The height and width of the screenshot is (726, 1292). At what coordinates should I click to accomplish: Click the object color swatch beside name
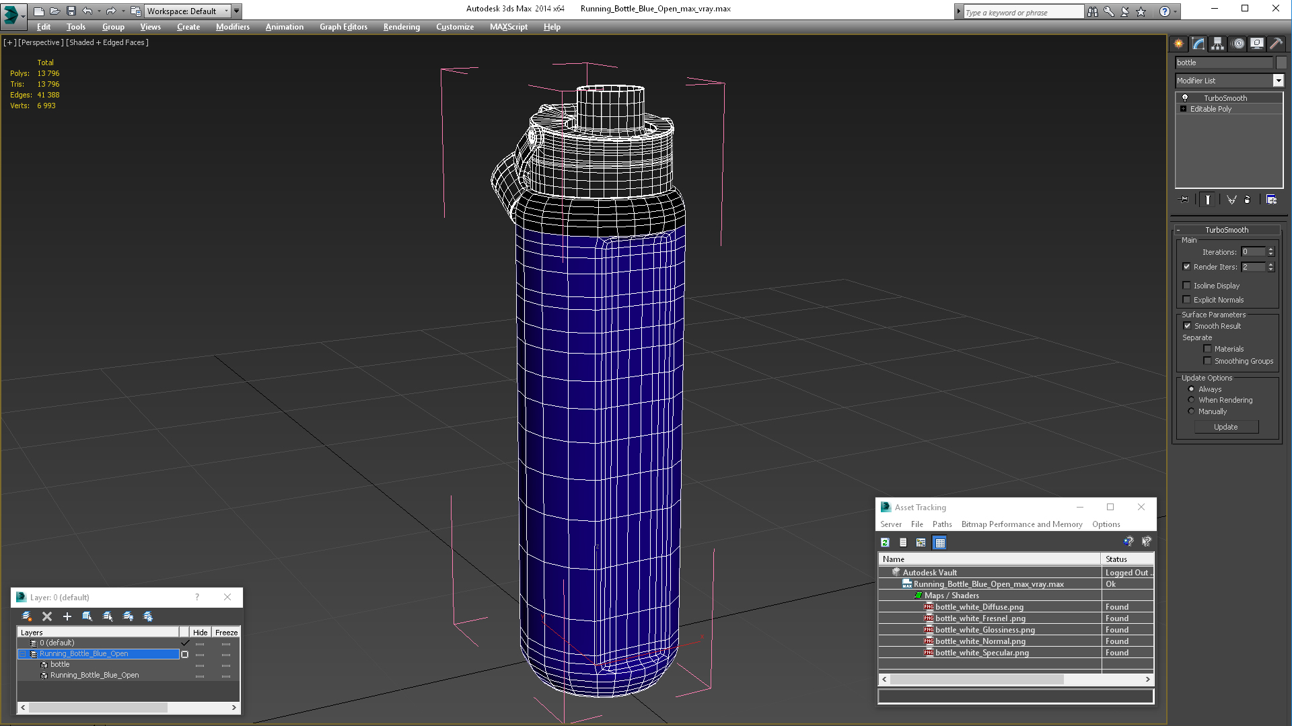pyautogui.click(x=1281, y=63)
